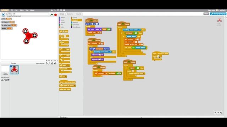Select the Data block category
The height and width of the screenshot is (127, 227).
point(62,27)
